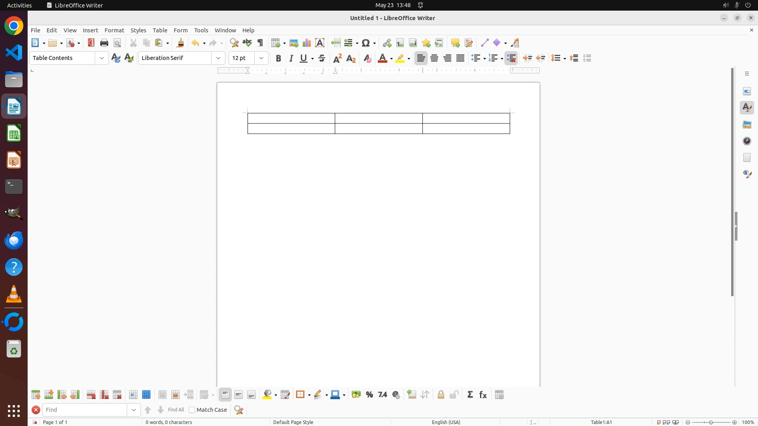This screenshot has height=426, width=758.
Task: Open the Special Character symbol button
Action: (x=366, y=43)
